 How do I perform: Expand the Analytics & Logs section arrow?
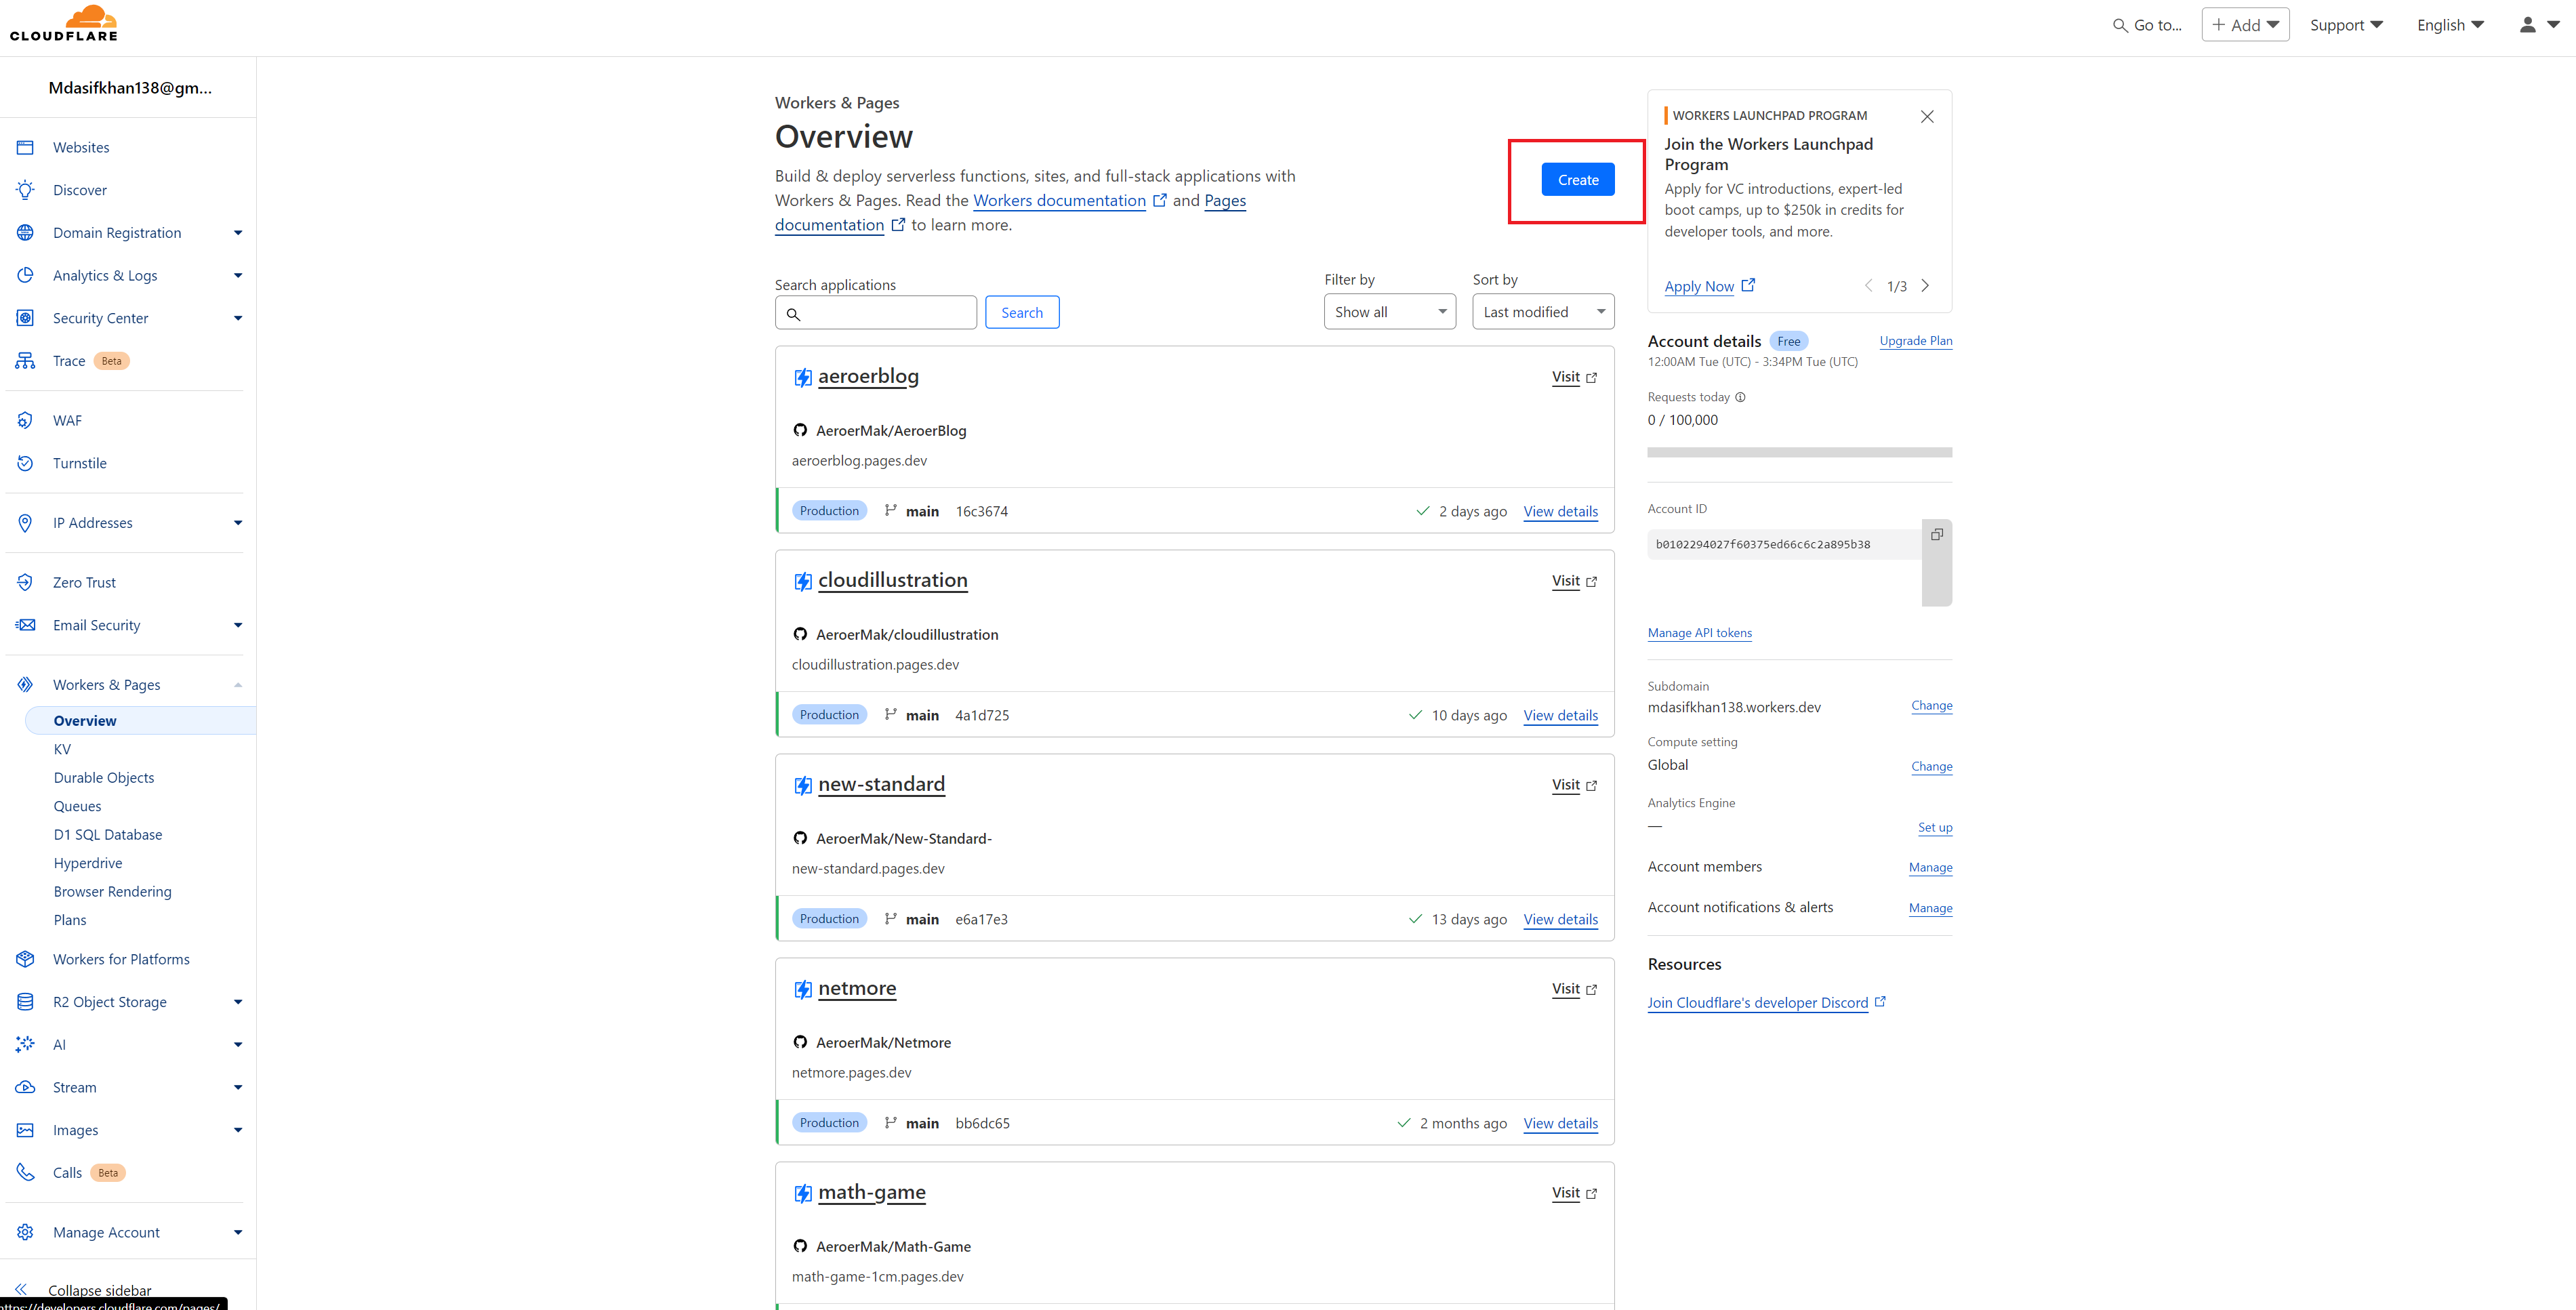[x=238, y=275]
